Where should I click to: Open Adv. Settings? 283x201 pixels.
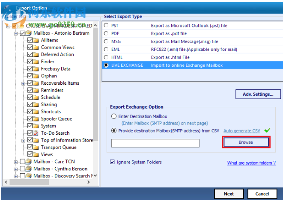click(x=258, y=94)
